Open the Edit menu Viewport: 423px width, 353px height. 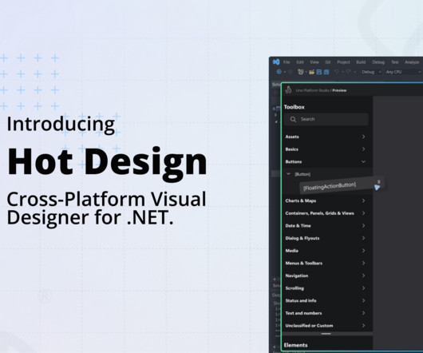(x=300, y=62)
